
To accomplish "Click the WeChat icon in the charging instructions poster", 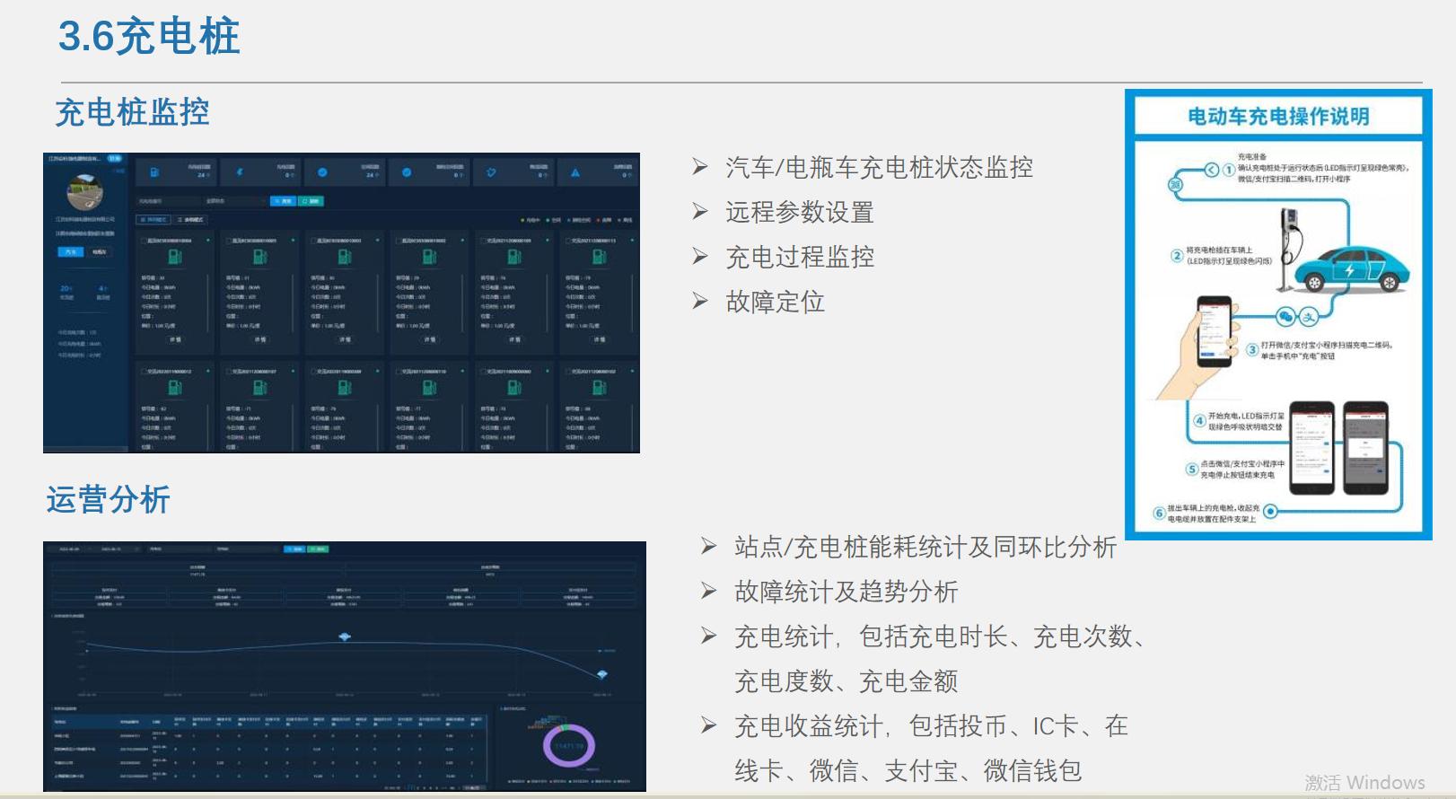I will pos(1286,317).
